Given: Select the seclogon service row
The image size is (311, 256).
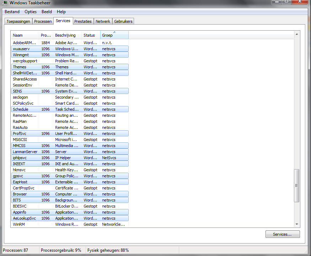Looking at the screenshot, I should (x=70, y=97).
